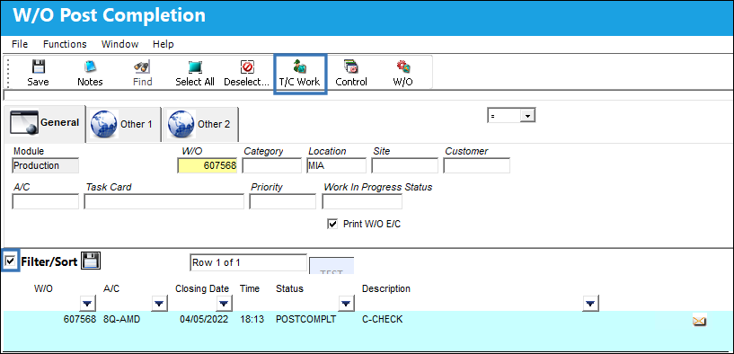Open the Help menu

click(x=163, y=44)
